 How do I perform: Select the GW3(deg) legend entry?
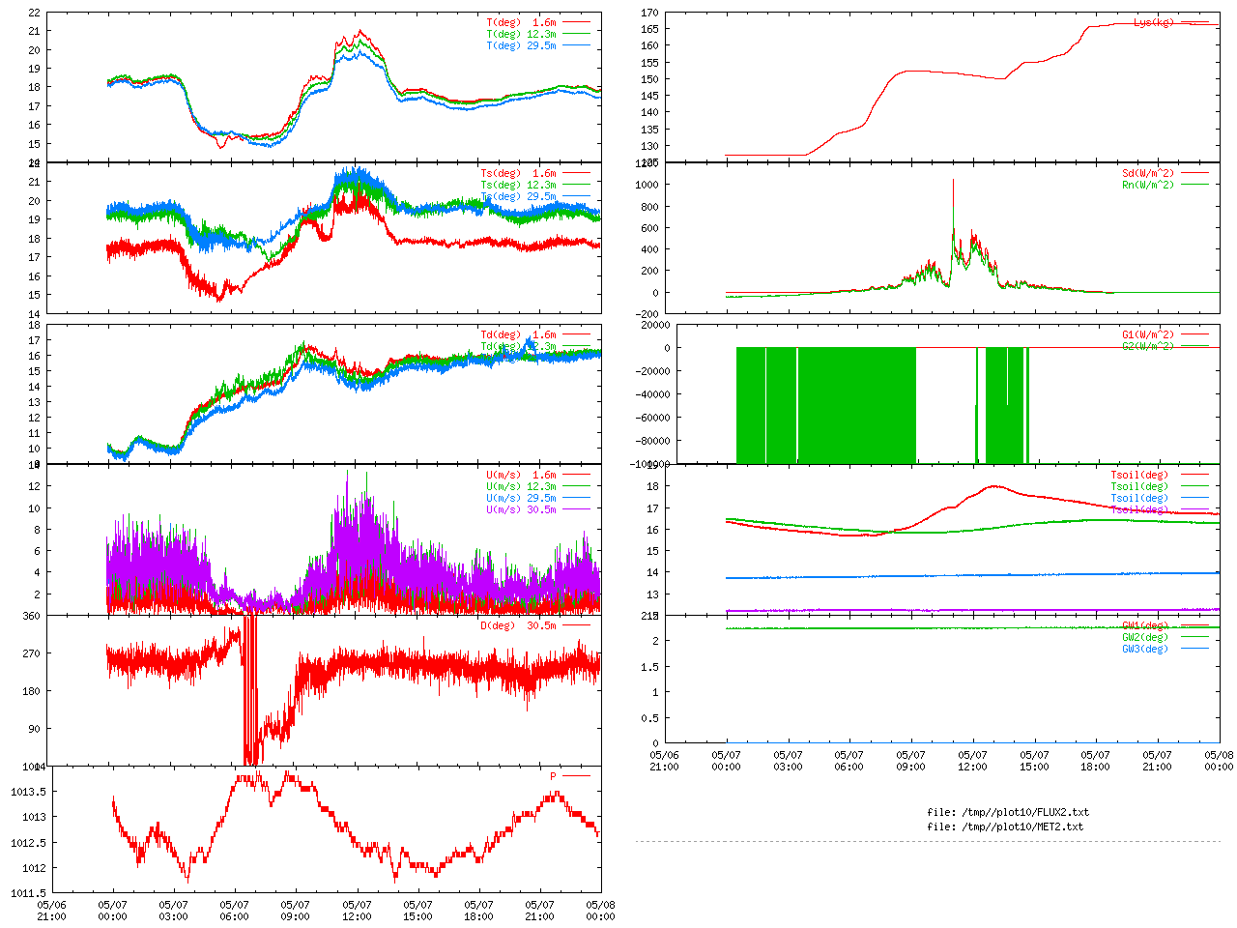tap(1144, 649)
